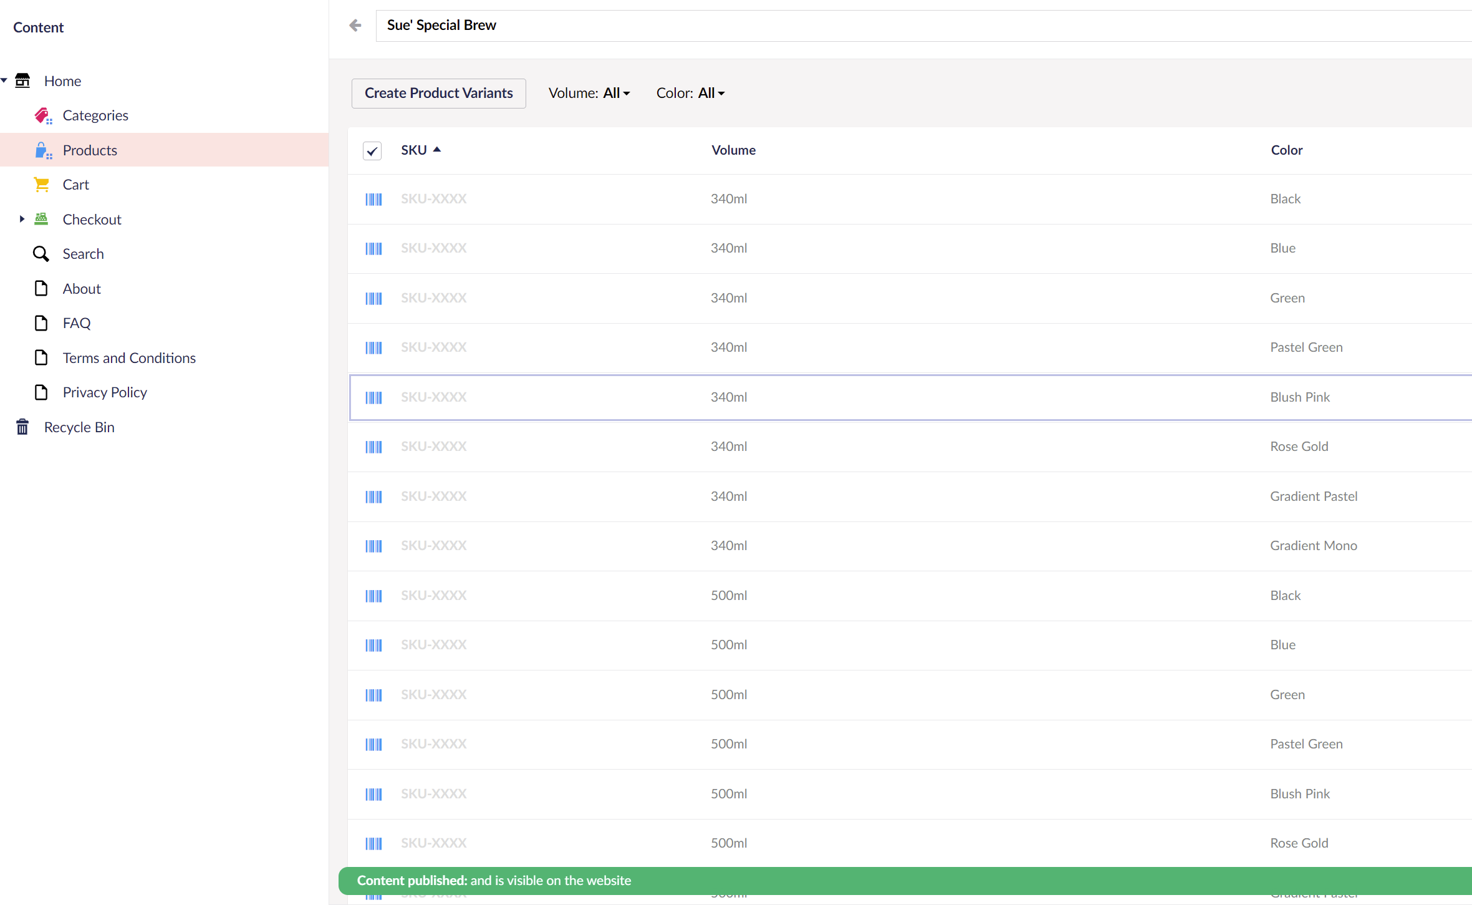The height and width of the screenshot is (905, 1472).
Task: Click the back arrow icon
Action: point(355,26)
